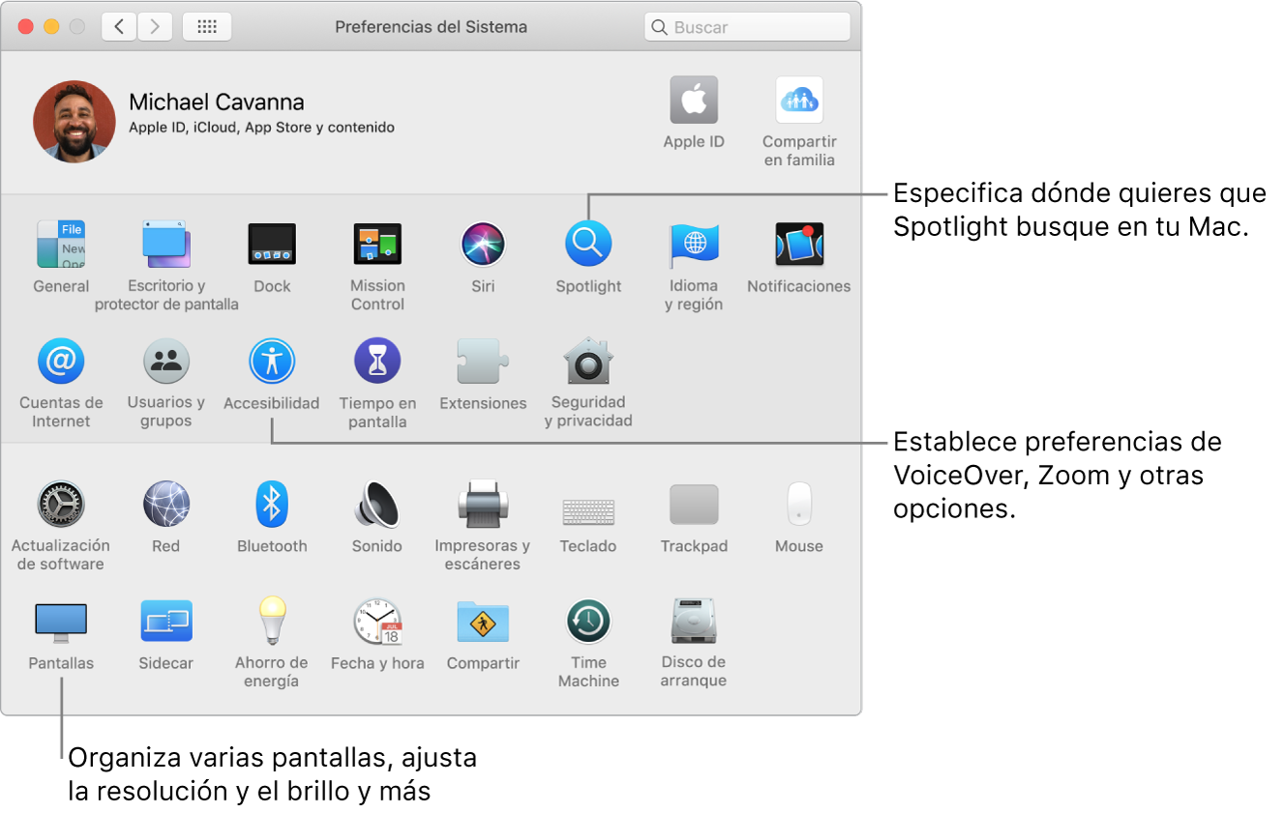Click the back navigation arrow
Viewport: 1284px width, 813px height.
click(119, 27)
